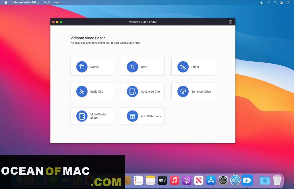The width and height of the screenshot is (294, 189).
Task: Click the "Vidmore Video Editor" heading text
Action: (88, 38)
